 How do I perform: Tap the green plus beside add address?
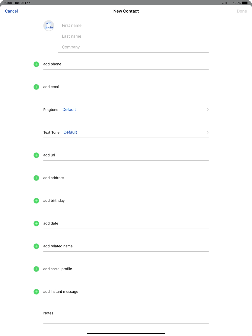[x=36, y=178]
